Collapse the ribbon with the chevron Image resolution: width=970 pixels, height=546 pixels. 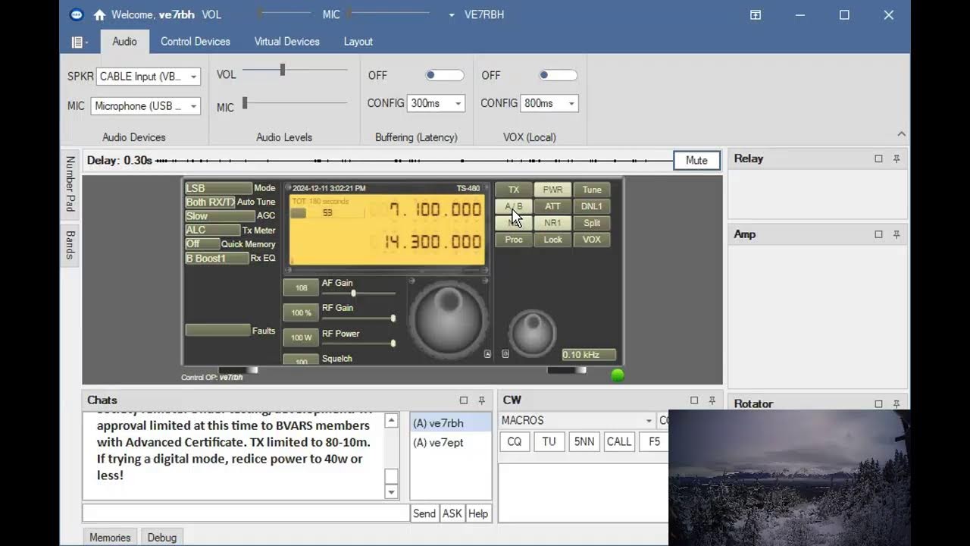click(x=901, y=134)
